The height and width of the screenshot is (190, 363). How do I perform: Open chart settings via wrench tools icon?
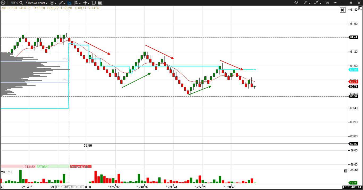point(296,3)
